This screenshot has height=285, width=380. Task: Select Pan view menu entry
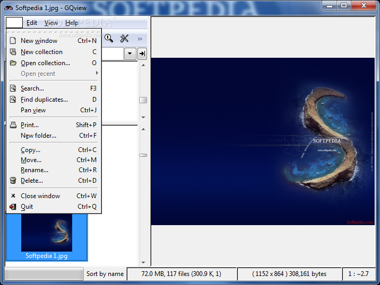pos(54,110)
